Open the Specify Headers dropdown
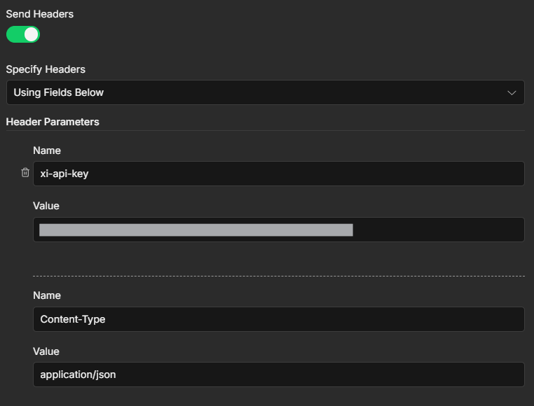Viewport: 534px width, 406px height. tap(265, 92)
